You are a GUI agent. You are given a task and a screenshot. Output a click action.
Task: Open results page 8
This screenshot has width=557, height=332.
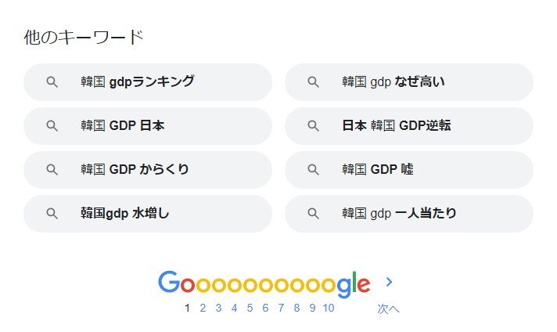point(296,308)
